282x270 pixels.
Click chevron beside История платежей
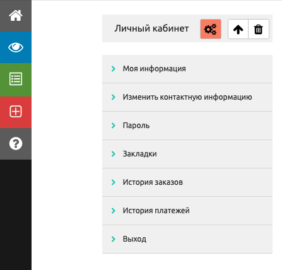pyautogui.click(x=114, y=211)
